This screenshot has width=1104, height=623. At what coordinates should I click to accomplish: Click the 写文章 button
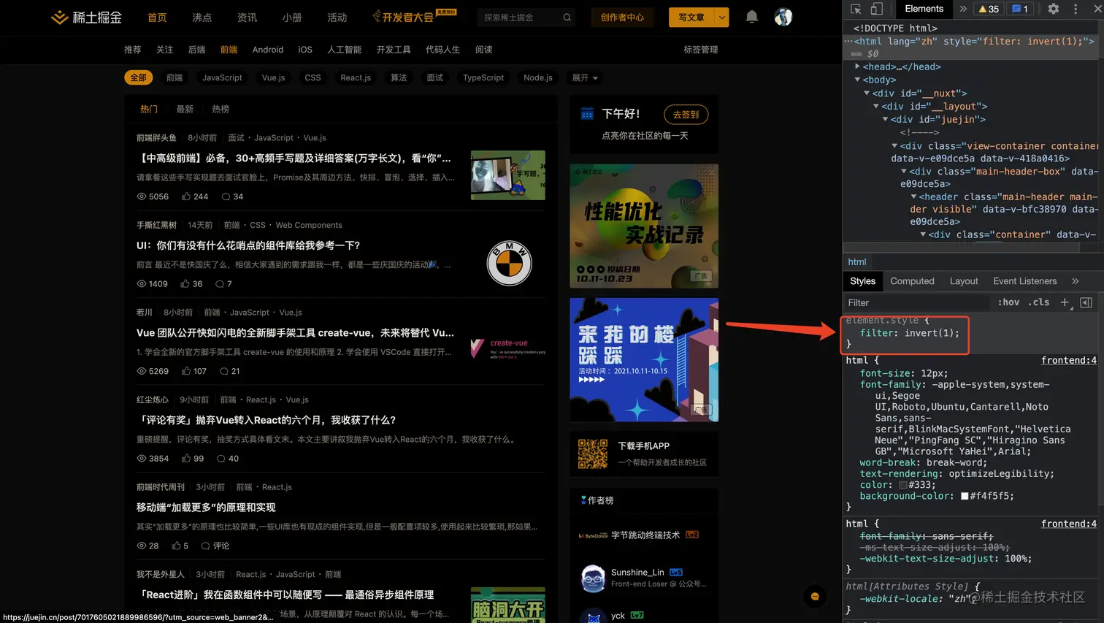691,18
